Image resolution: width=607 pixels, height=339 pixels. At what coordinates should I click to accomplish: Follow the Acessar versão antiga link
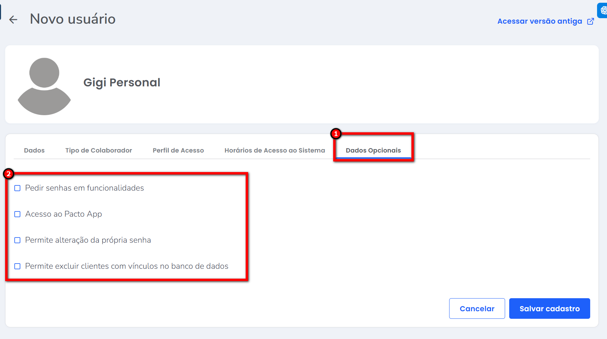pyautogui.click(x=539, y=21)
